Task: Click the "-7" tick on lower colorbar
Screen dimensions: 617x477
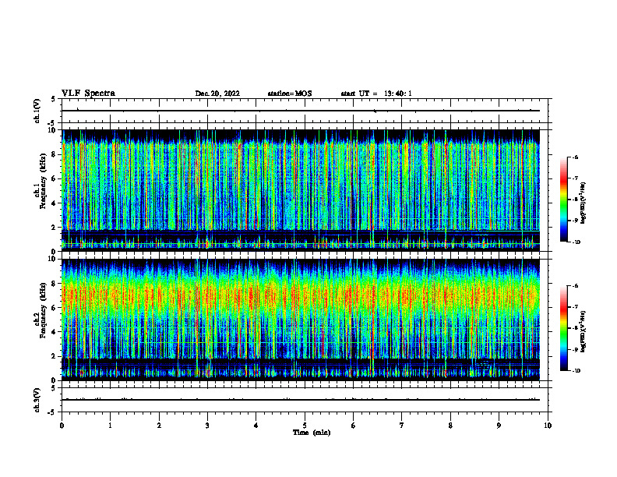Action: point(575,307)
